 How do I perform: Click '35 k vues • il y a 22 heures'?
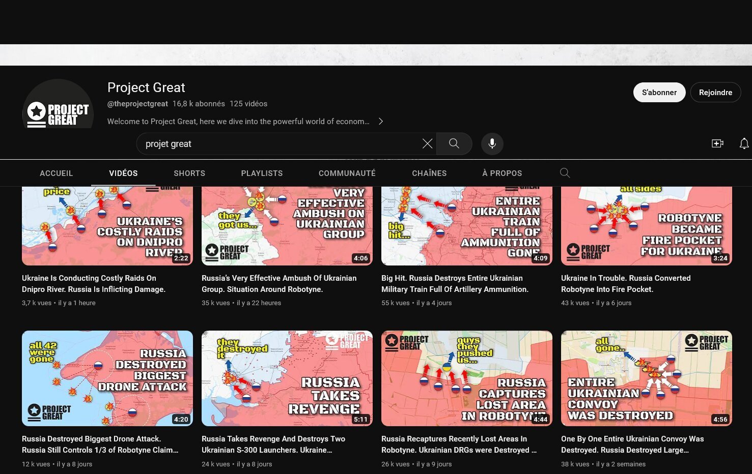241,303
